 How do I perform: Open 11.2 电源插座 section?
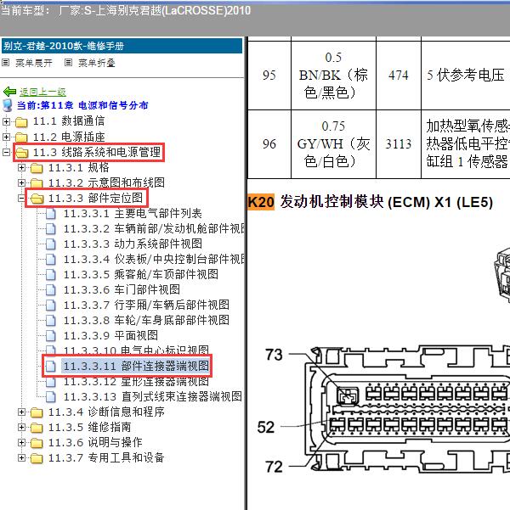tap(69, 137)
